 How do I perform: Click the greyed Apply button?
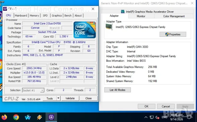pyautogui.click(x=185, y=106)
